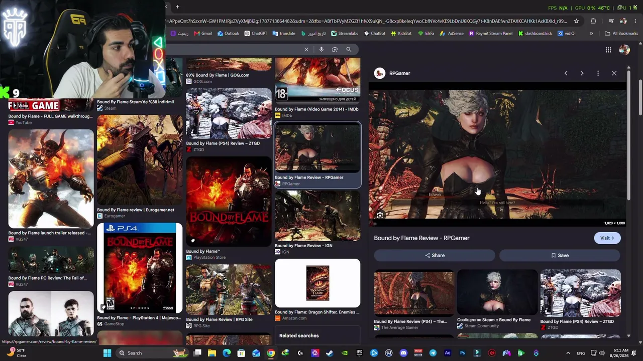Open the VG247 PC Review thumbnail
The height and width of the screenshot is (361, 643).
(51, 260)
